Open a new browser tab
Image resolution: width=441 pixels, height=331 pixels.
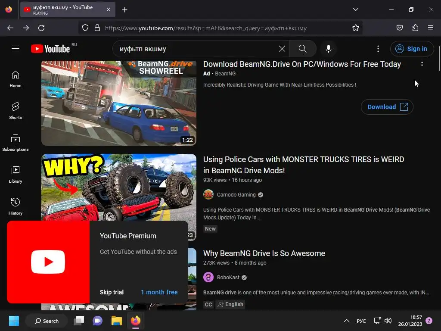124,10
